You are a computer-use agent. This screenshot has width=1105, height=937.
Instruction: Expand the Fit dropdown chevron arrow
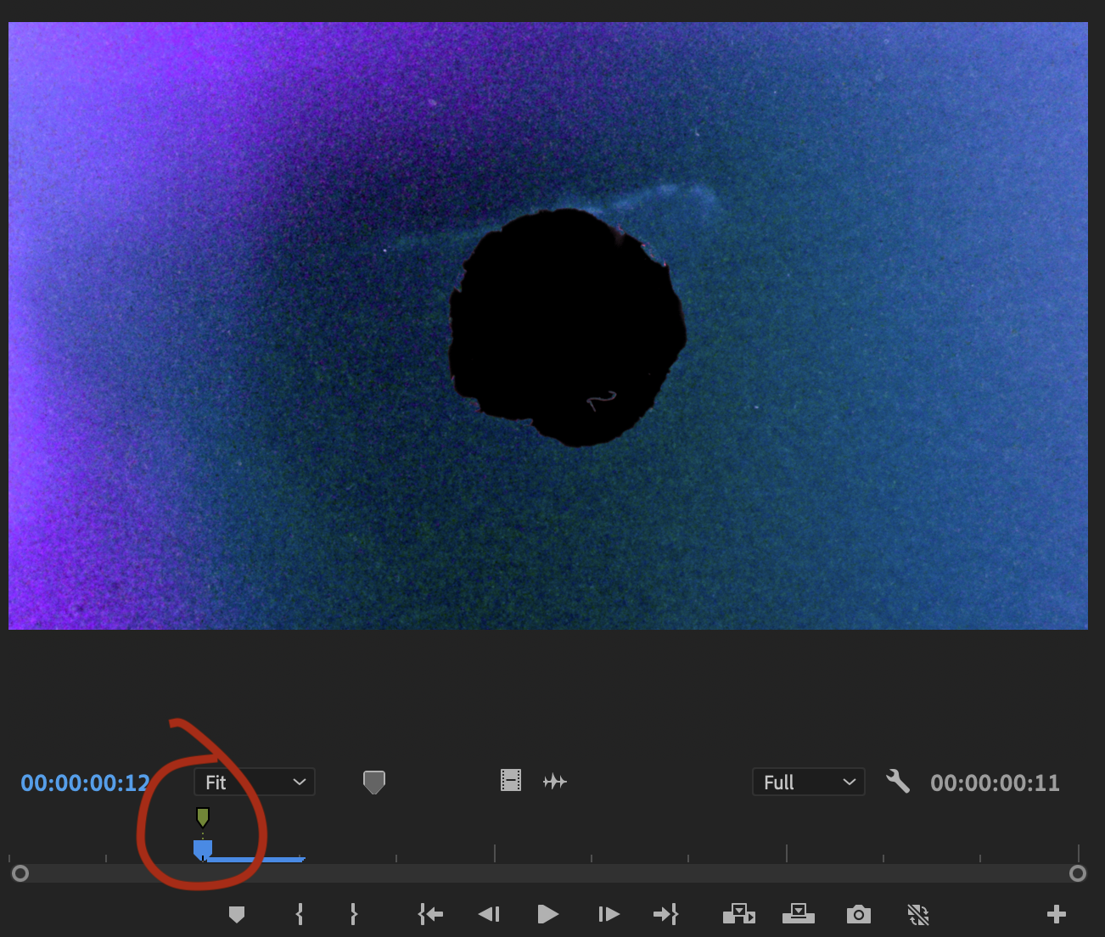click(298, 782)
